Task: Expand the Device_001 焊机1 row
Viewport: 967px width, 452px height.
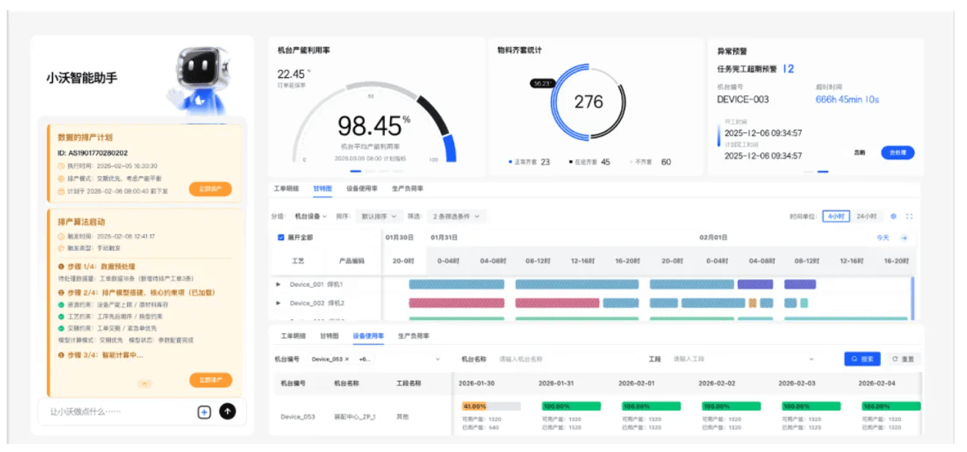Action: [278, 284]
